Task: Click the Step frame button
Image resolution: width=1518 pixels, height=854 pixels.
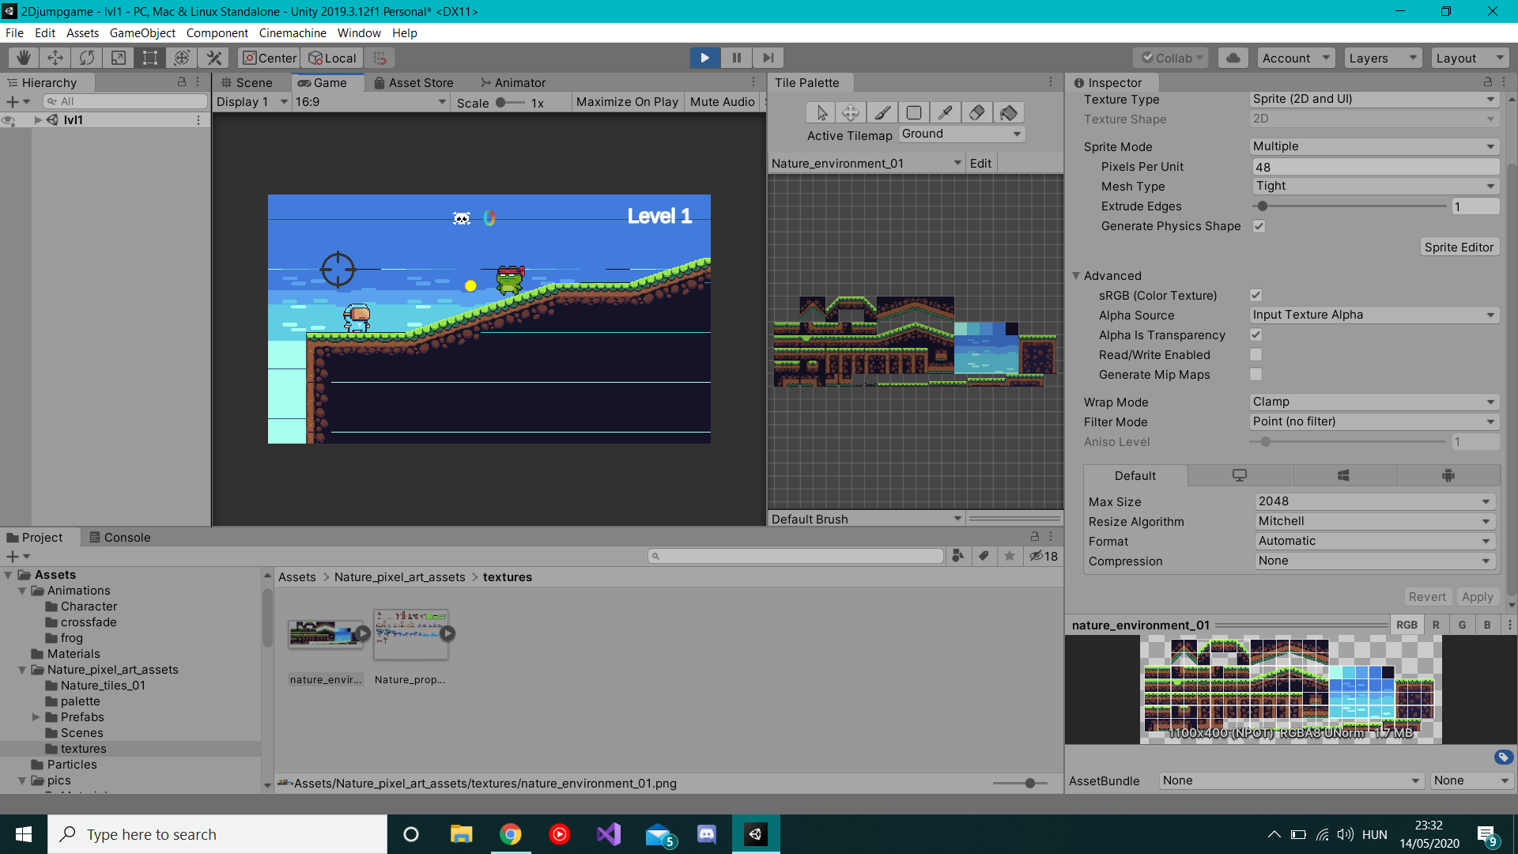Action: (x=768, y=58)
